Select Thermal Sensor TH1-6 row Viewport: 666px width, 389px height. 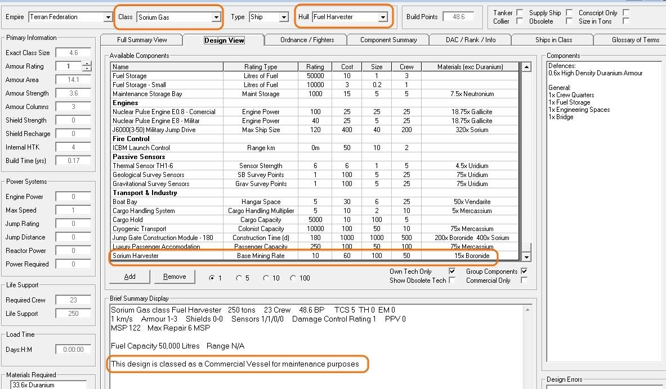(x=314, y=166)
